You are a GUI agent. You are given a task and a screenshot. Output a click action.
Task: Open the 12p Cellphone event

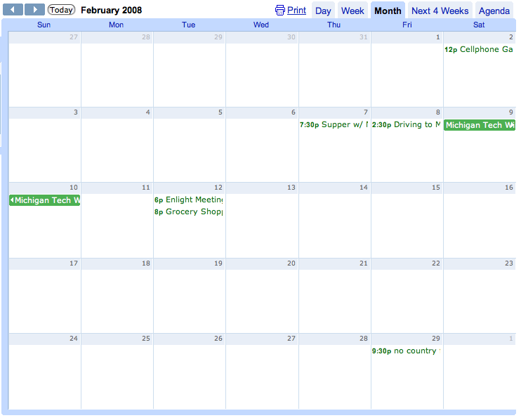coord(479,50)
